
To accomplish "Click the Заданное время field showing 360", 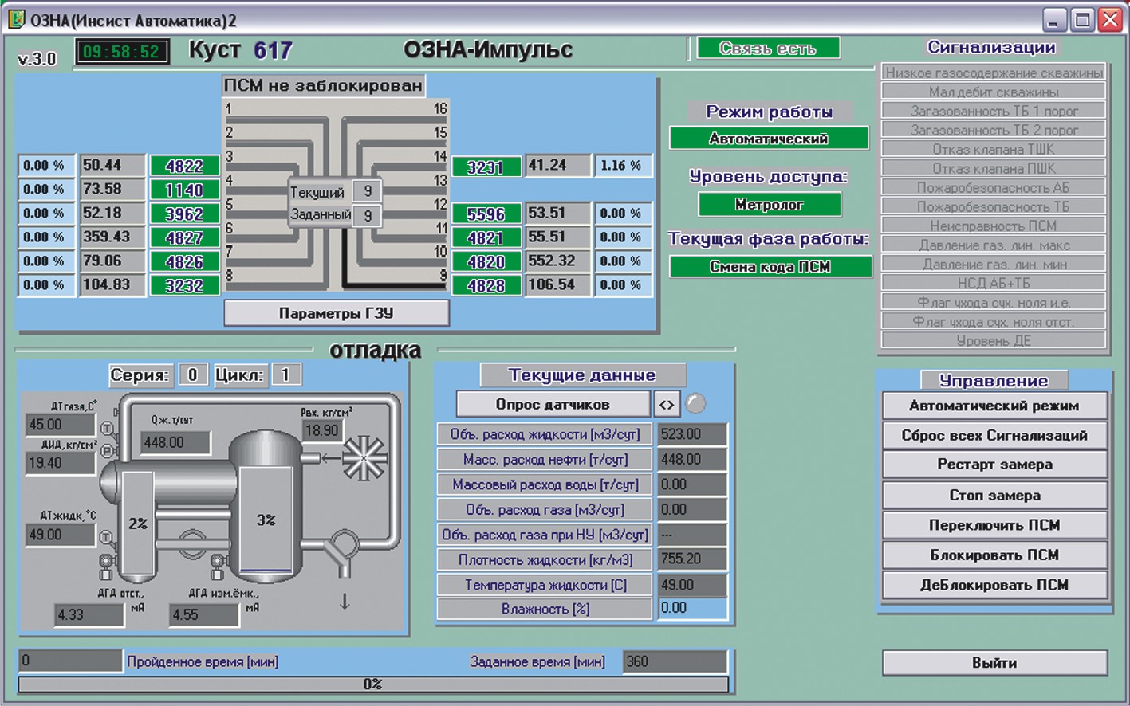I will 675,661.
